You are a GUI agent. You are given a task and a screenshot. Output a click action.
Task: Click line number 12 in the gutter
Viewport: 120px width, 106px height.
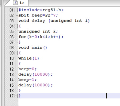[x=11, y=69]
